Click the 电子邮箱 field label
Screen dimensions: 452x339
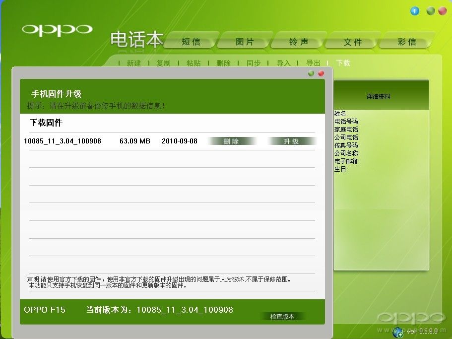[347, 161]
